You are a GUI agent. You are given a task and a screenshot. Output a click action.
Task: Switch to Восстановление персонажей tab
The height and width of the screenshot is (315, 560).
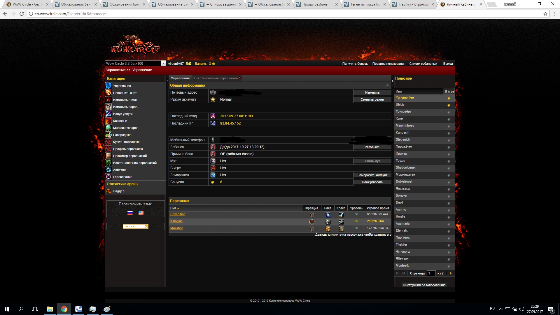[216, 78]
